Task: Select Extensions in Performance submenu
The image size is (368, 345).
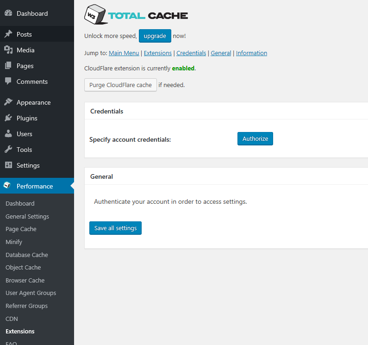Action: [20, 332]
